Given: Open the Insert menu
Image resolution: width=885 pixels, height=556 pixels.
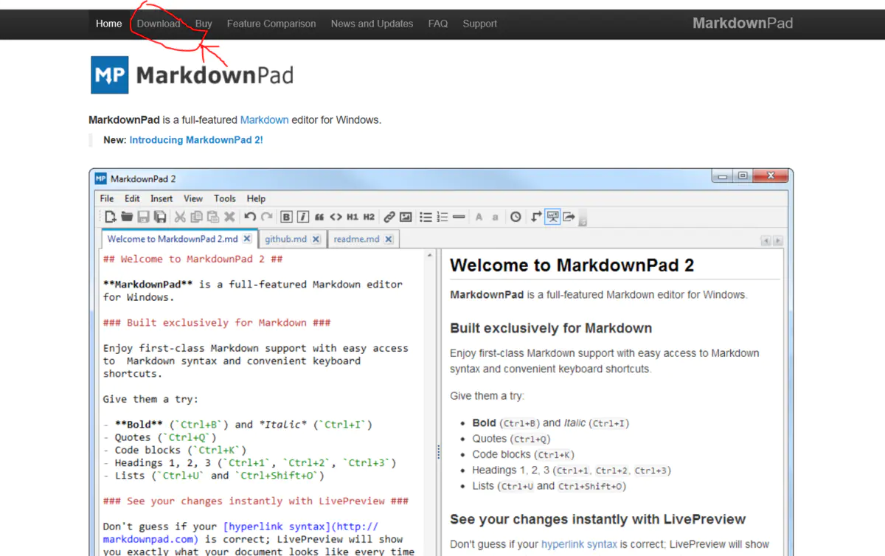Looking at the screenshot, I should click(162, 198).
